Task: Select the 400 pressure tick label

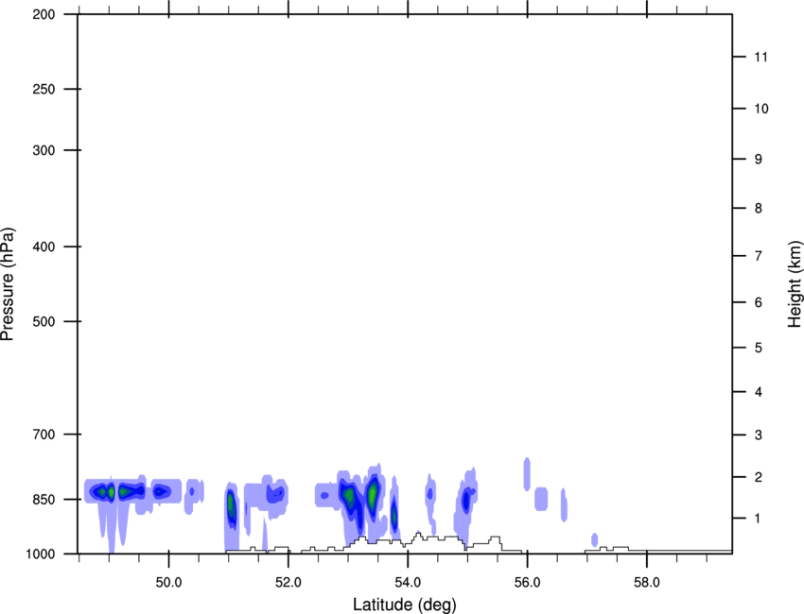Action: [x=44, y=247]
